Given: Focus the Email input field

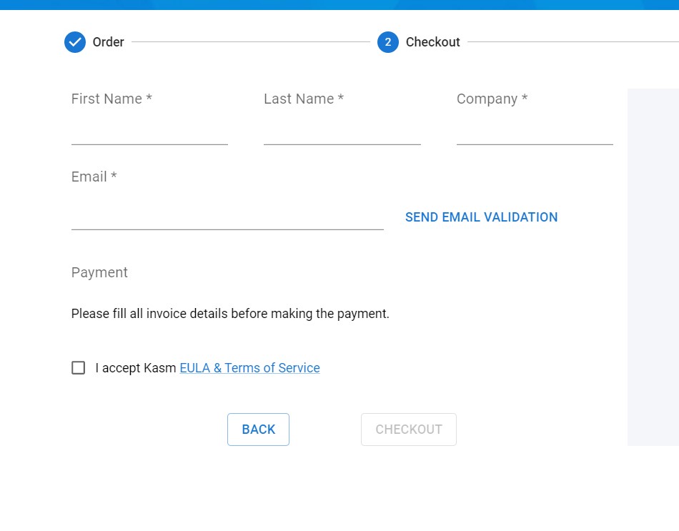Looking at the screenshot, I should click(227, 217).
